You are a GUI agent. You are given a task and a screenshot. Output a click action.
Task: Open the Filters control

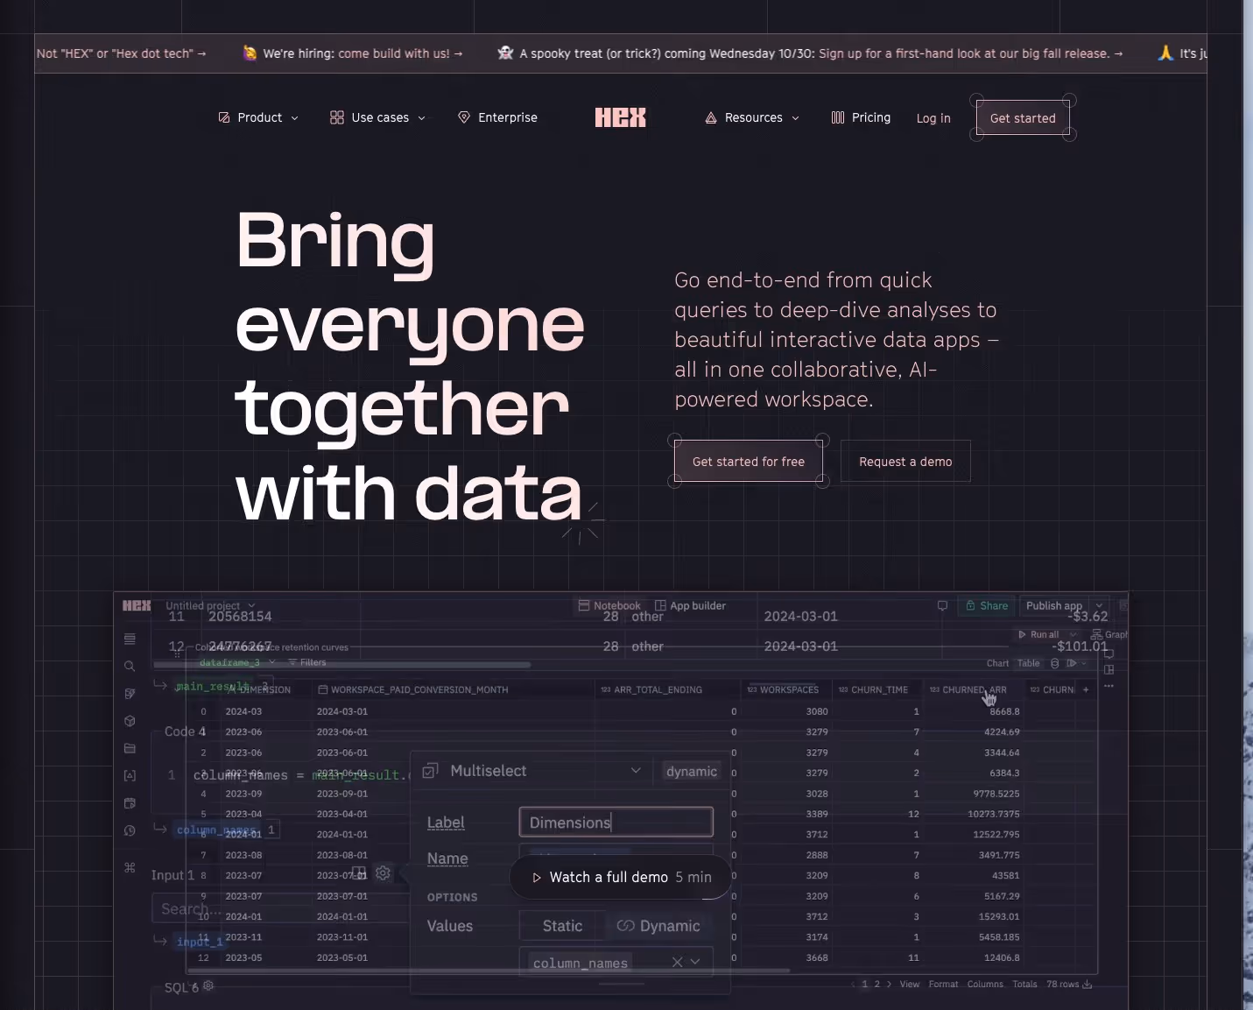pyautogui.click(x=307, y=662)
